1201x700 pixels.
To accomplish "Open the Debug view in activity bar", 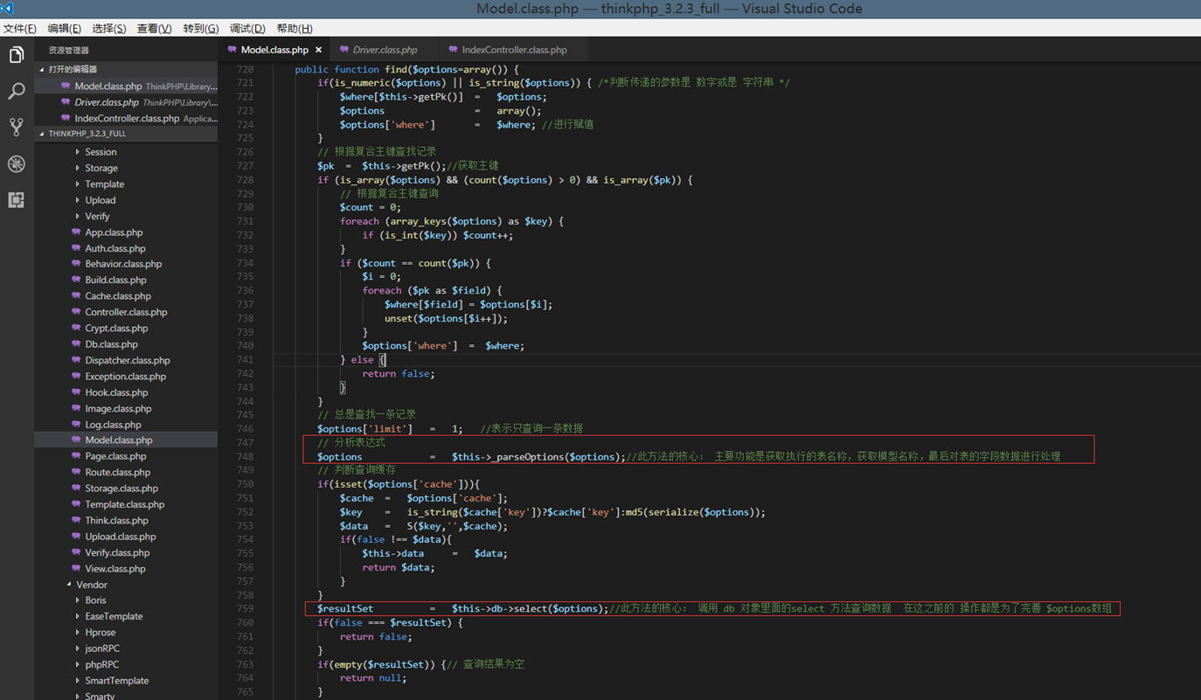I will coord(17,164).
